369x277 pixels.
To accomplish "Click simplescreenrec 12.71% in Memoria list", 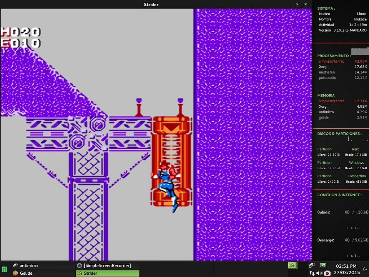I will [x=342, y=101].
